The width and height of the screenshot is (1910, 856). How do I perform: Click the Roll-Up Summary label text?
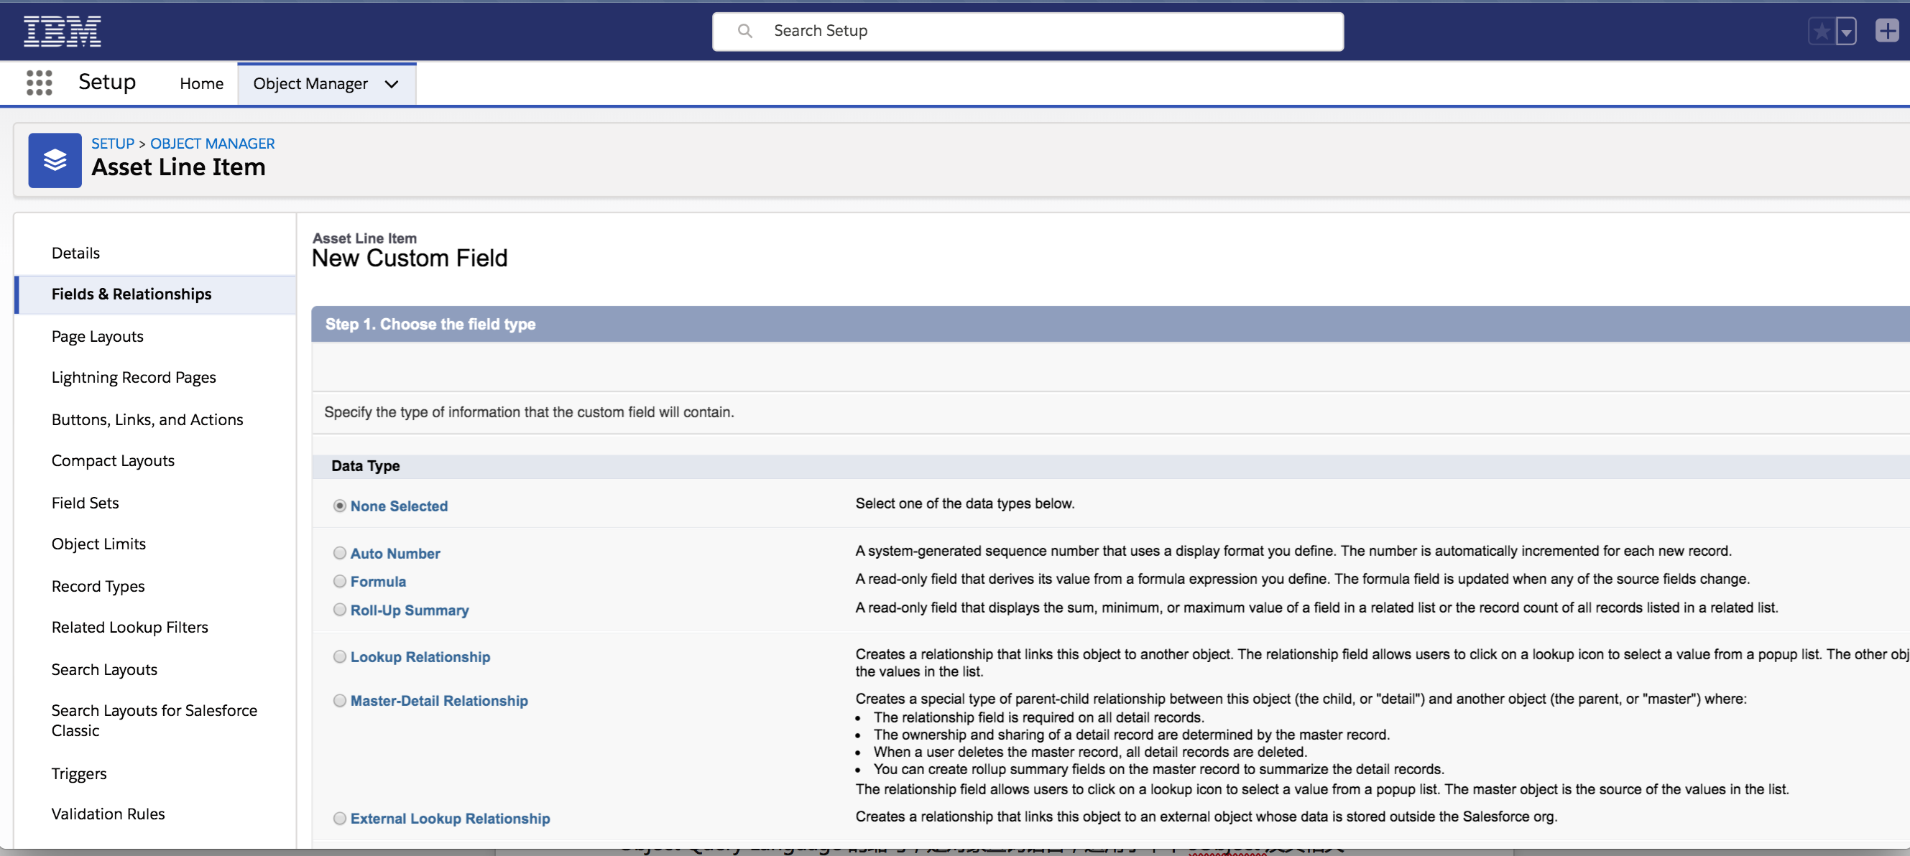pos(410,610)
